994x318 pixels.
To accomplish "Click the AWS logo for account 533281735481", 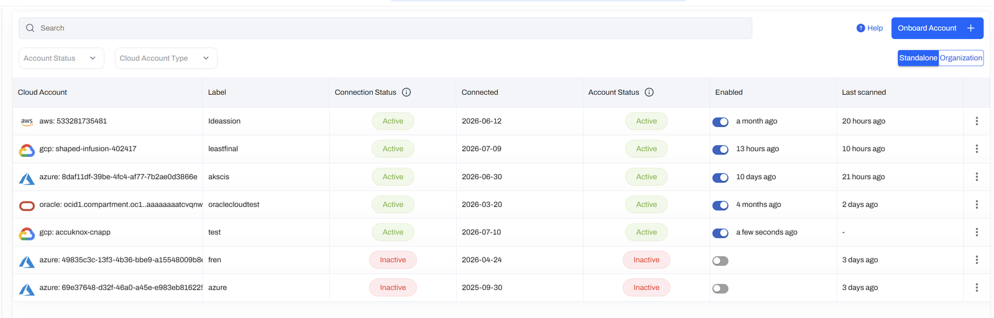I will [27, 121].
